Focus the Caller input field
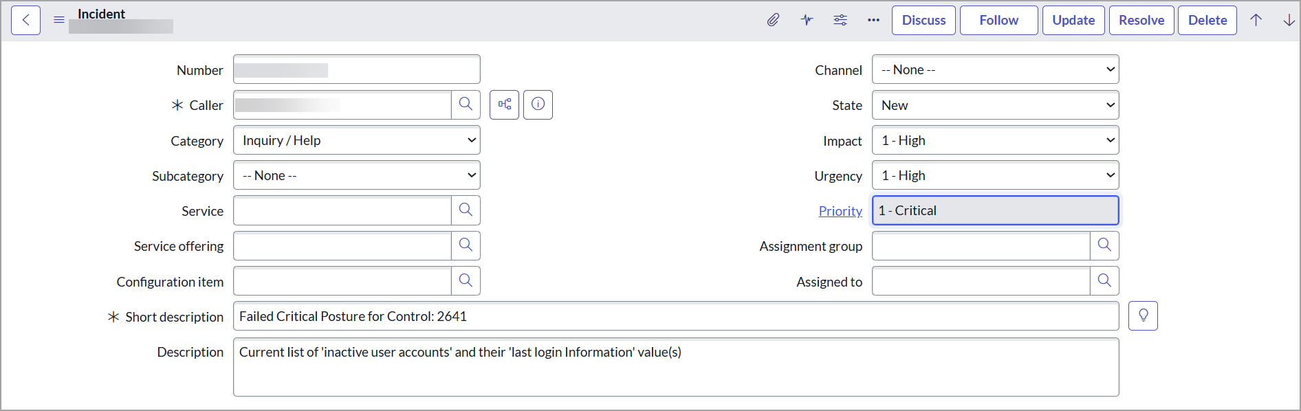Viewport: 1301px width, 411px height. click(x=342, y=104)
